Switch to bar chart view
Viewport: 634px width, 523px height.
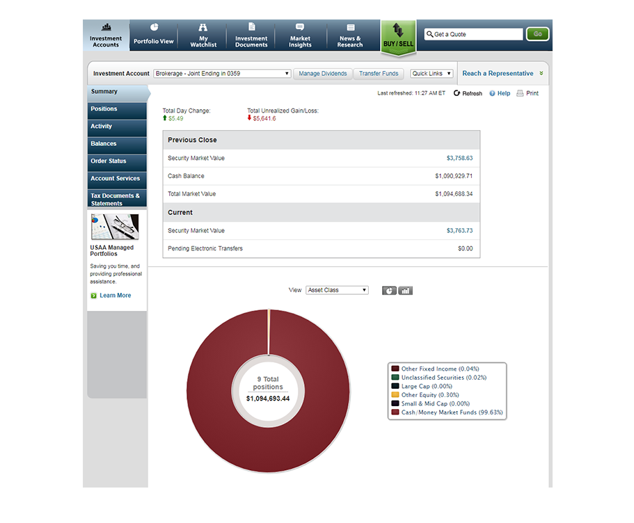(405, 291)
